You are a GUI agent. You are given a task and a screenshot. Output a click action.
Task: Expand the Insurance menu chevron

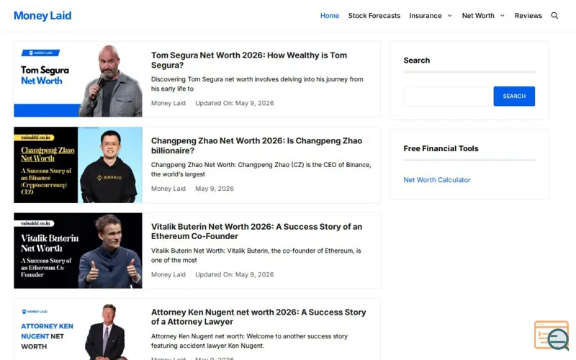(449, 15)
